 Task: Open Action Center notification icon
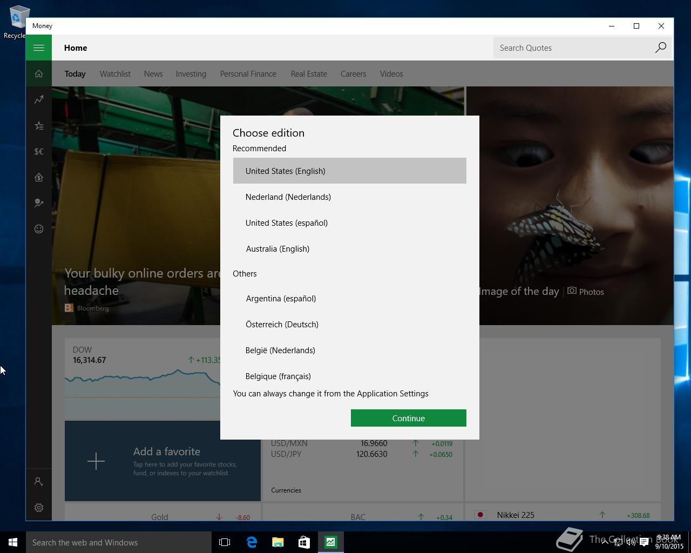(x=644, y=542)
